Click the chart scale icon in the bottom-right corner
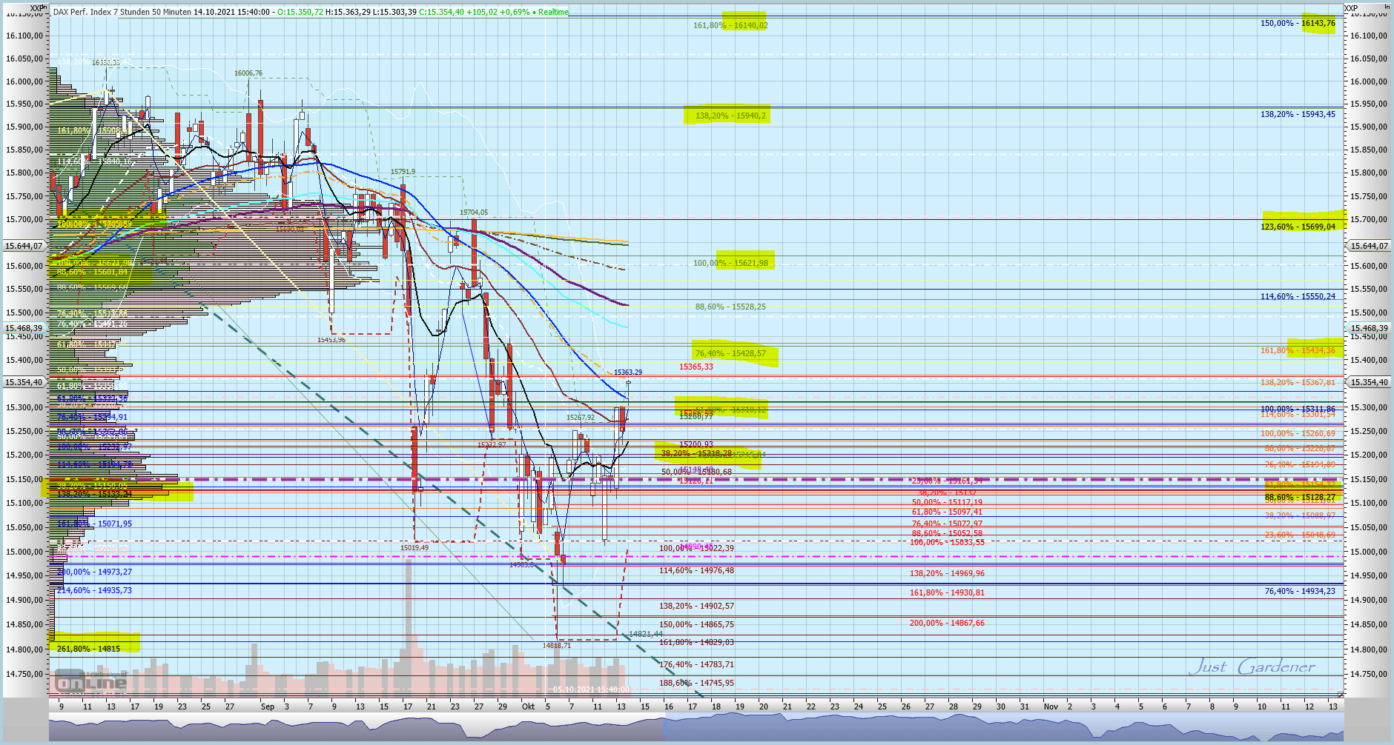This screenshot has width=1394, height=745. (x=1340, y=694)
